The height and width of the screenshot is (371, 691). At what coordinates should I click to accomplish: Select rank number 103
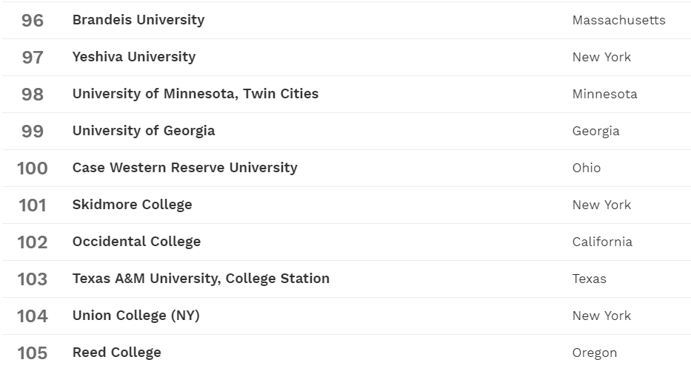pos(33,279)
